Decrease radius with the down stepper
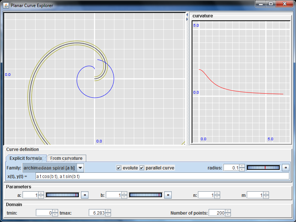296x222 pixels. pyautogui.click(x=242, y=169)
